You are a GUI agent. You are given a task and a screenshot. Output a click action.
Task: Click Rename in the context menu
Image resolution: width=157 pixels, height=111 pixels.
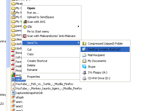[x=32, y=70]
